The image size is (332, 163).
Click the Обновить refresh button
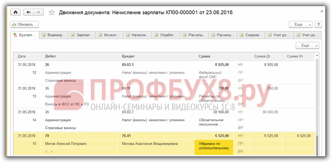(25, 24)
